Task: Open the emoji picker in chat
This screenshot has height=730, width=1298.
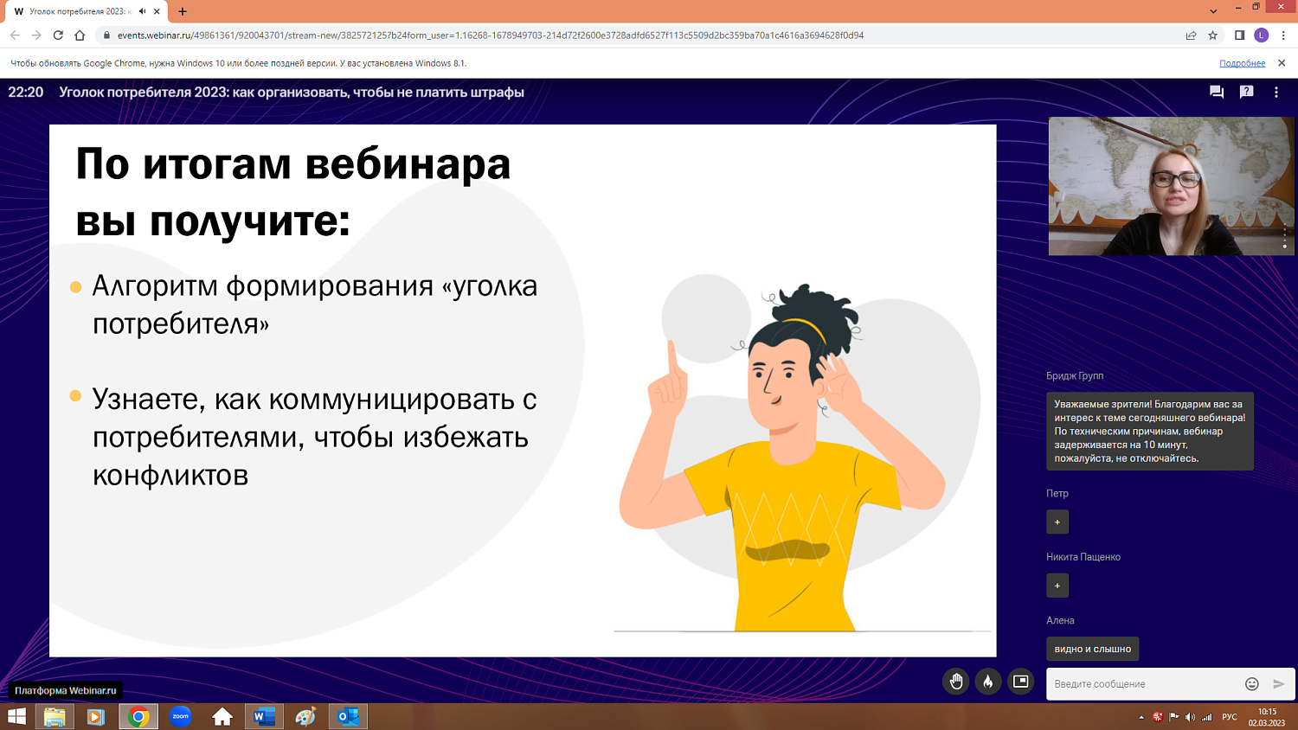Action: tap(1251, 683)
